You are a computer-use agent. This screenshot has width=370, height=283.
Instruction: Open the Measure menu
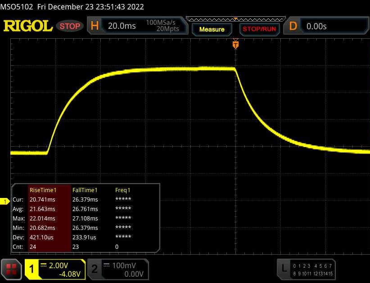(212, 29)
